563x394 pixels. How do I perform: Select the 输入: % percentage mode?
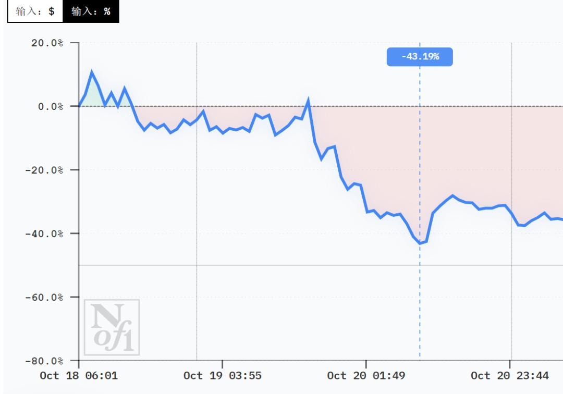click(91, 11)
